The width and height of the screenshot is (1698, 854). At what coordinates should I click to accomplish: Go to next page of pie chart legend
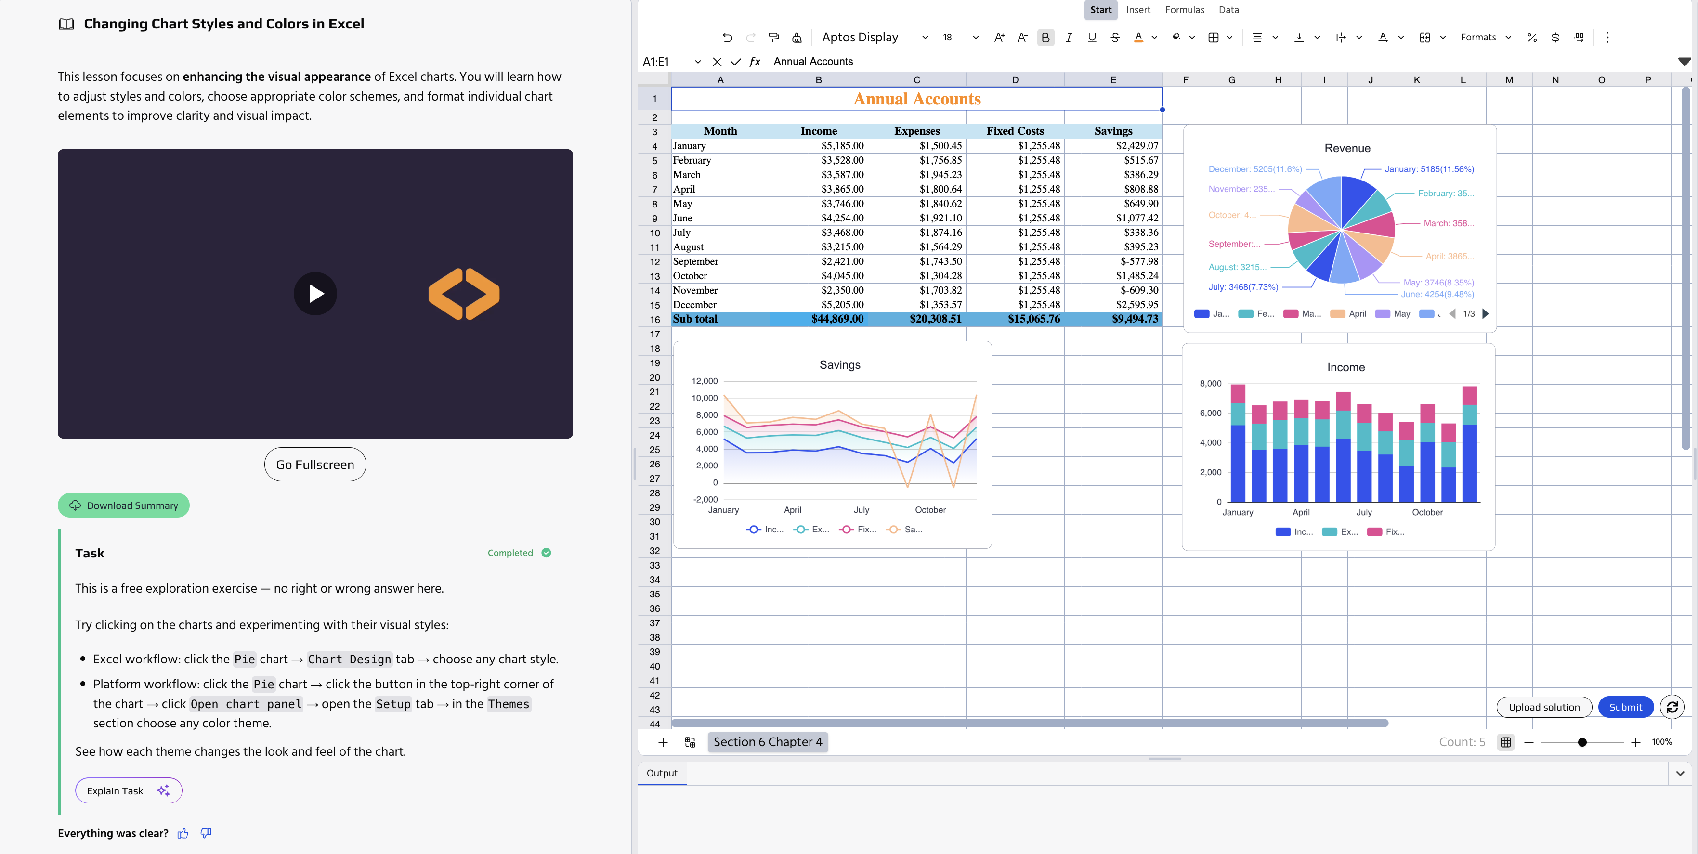coord(1485,314)
